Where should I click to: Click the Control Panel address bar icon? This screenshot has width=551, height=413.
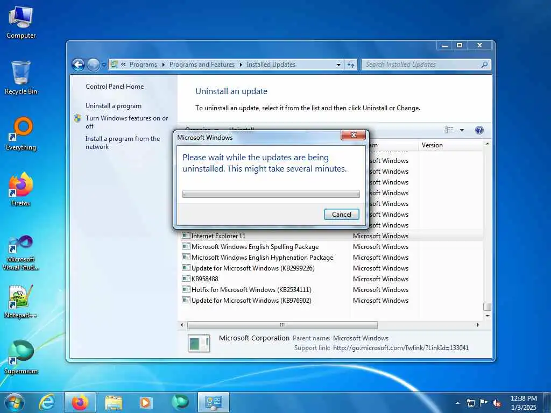pyautogui.click(x=114, y=65)
